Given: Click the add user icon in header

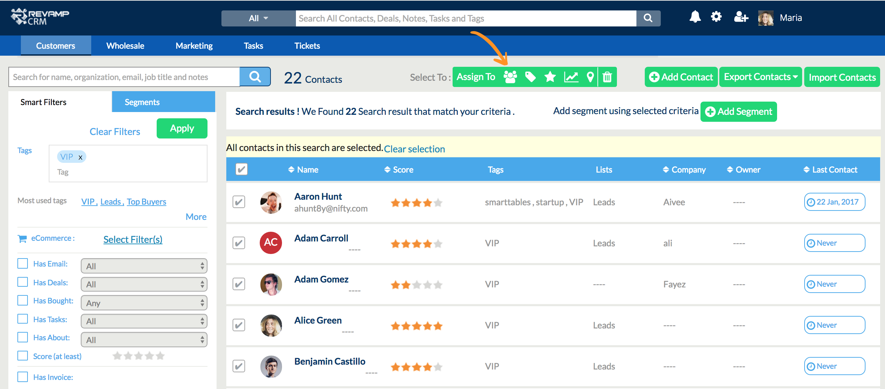Looking at the screenshot, I should coord(741,17).
